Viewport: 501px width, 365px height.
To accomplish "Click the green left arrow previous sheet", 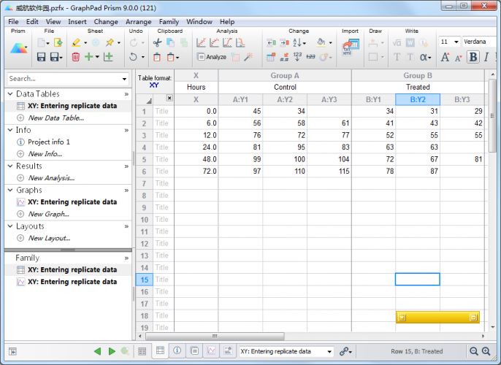I will coord(98,351).
